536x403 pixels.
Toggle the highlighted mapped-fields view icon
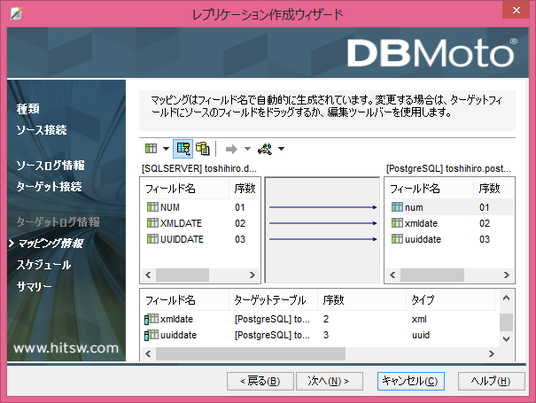coord(183,149)
